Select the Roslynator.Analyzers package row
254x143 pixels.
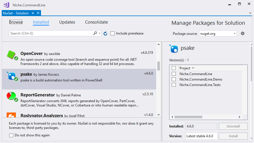[x=79, y=114]
